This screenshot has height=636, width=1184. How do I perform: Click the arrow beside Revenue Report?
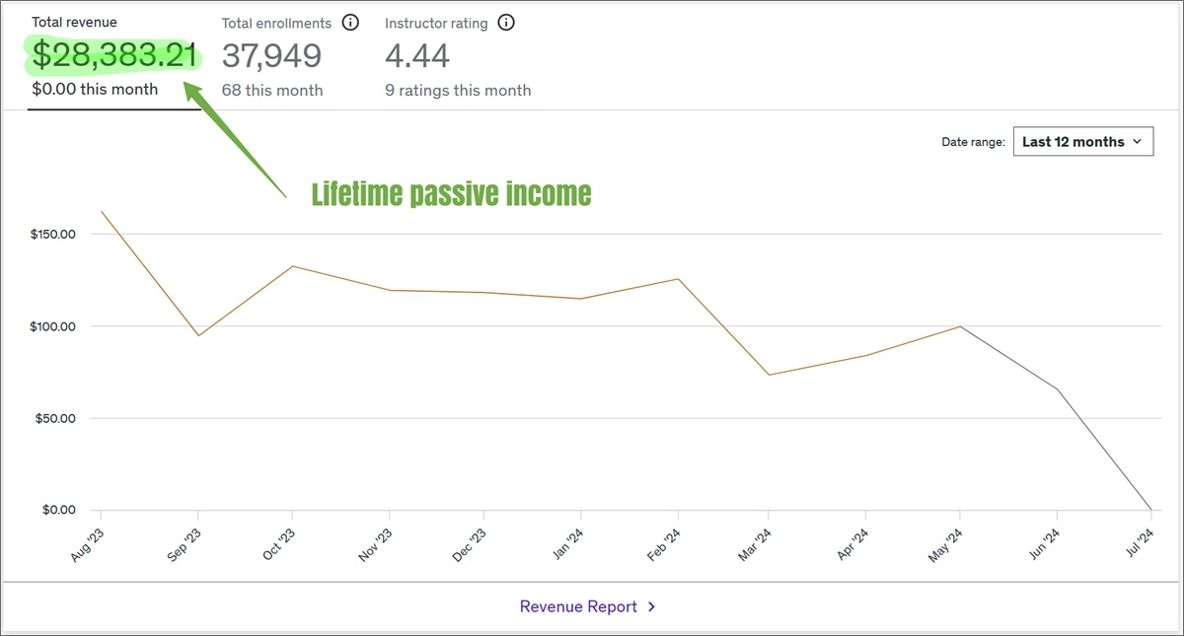652,606
